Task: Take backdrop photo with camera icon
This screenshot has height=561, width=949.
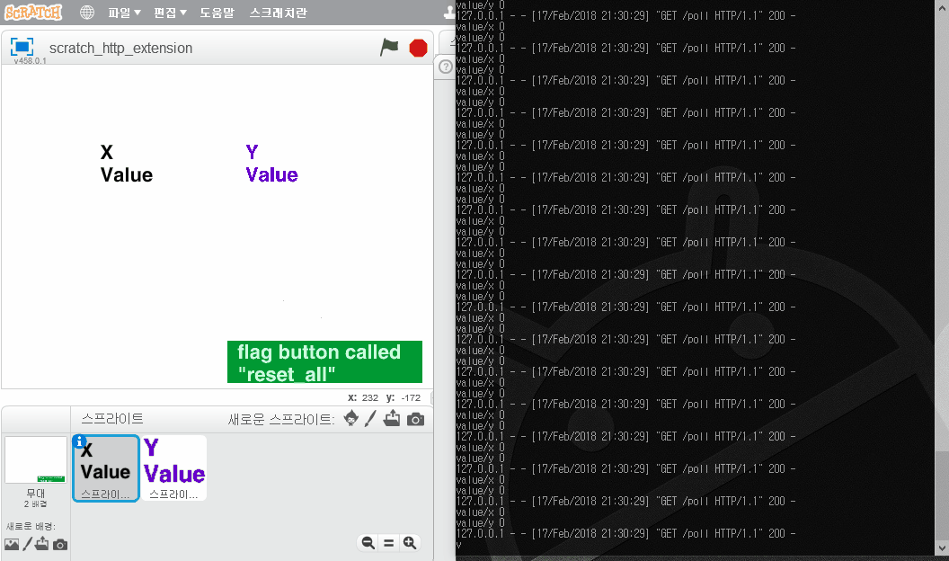Action: [60, 545]
